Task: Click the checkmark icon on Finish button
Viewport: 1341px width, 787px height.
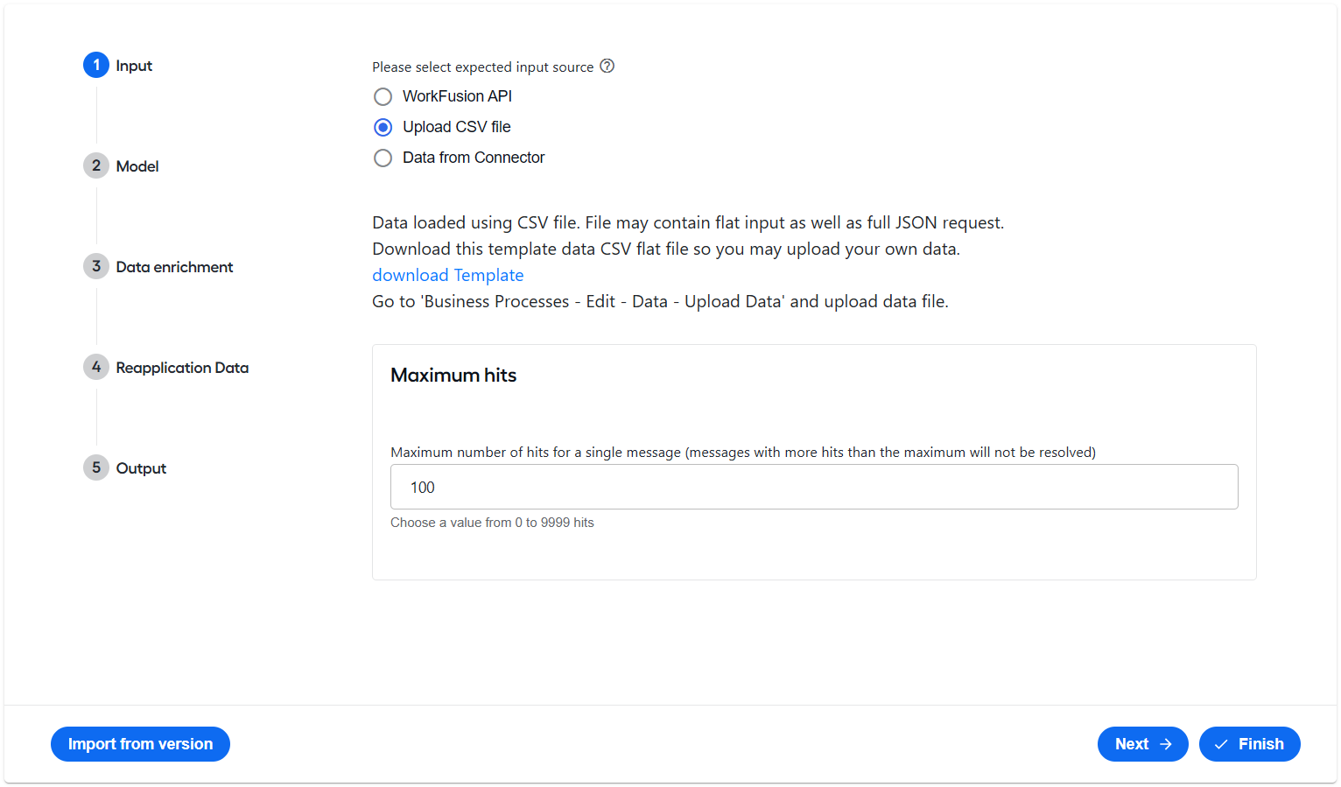Action: 1221,744
